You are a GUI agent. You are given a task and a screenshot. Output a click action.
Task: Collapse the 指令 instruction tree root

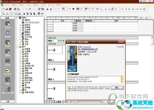coord(17,47)
